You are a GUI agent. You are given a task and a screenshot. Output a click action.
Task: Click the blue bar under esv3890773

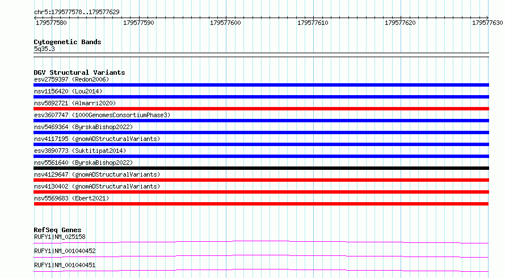(261, 156)
